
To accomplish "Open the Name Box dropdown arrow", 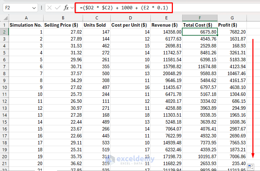I will pyautogui.click(x=34, y=8).
